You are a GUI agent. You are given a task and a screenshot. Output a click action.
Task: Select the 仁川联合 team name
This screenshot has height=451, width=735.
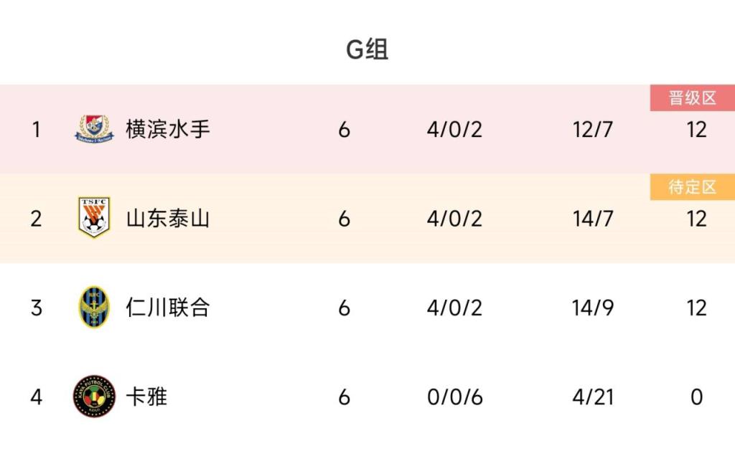[x=168, y=308]
